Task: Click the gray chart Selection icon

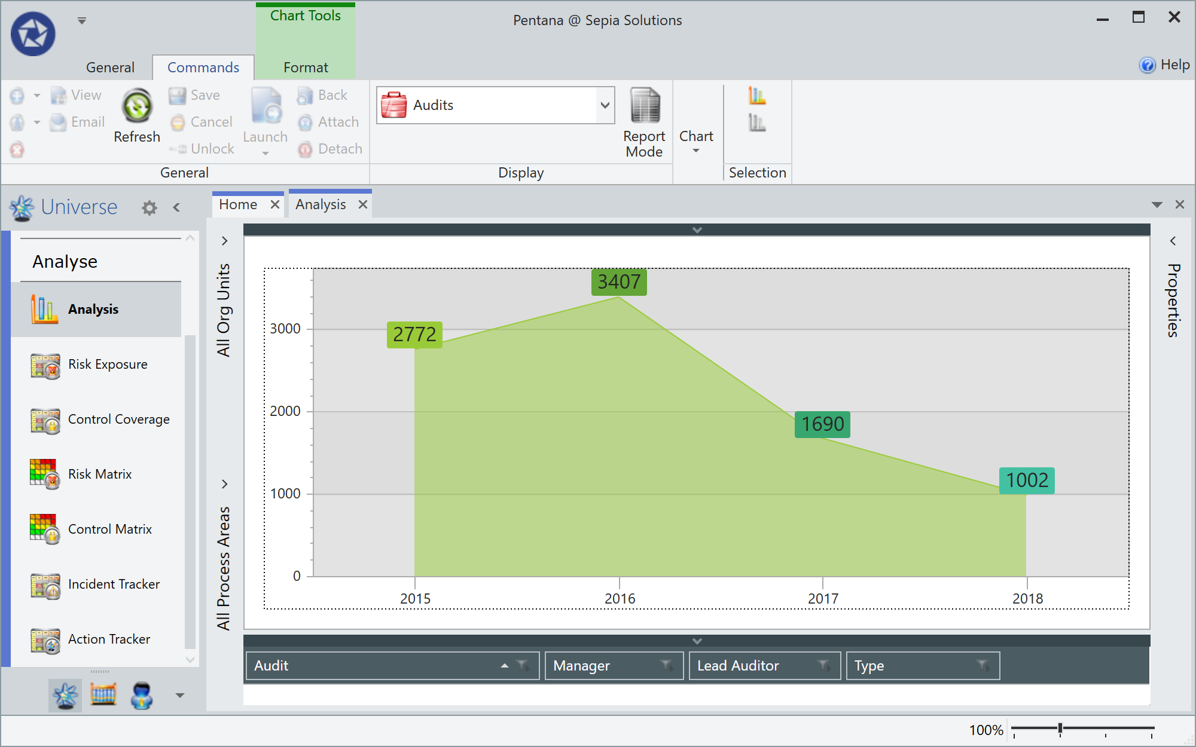Action: [x=756, y=123]
